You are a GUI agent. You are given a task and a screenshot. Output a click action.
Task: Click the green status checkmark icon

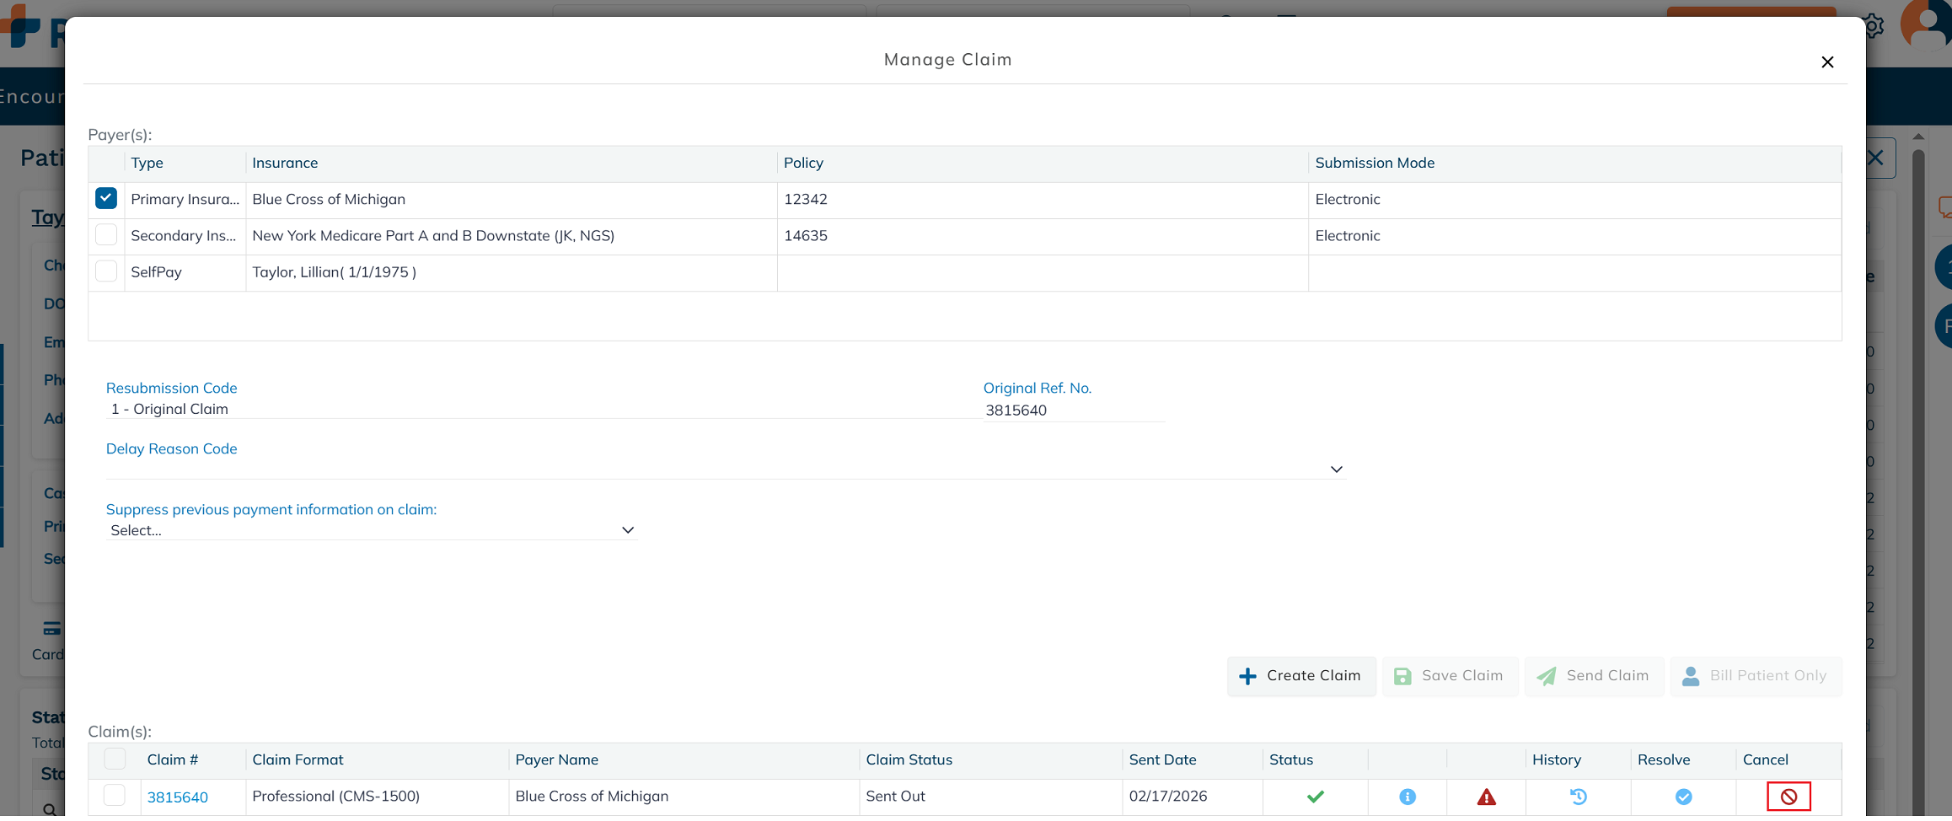(x=1315, y=797)
